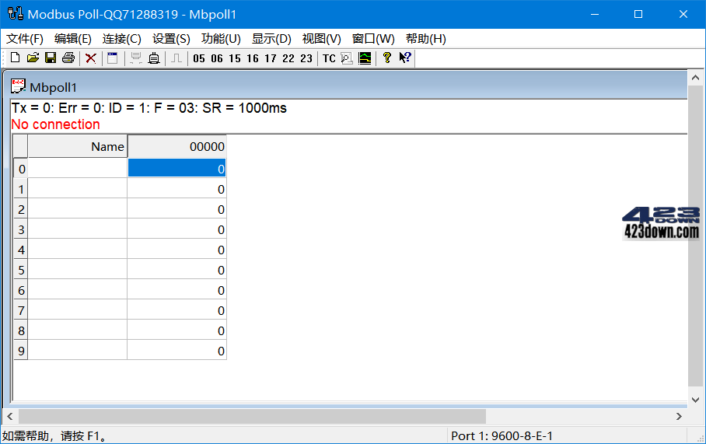Open the 连接(C) menu
The height and width of the screenshot is (444, 706).
click(x=121, y=39)
